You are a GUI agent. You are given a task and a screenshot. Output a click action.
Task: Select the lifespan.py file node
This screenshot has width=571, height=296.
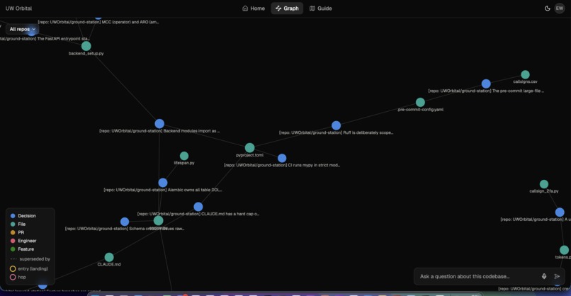pos(184,156)
